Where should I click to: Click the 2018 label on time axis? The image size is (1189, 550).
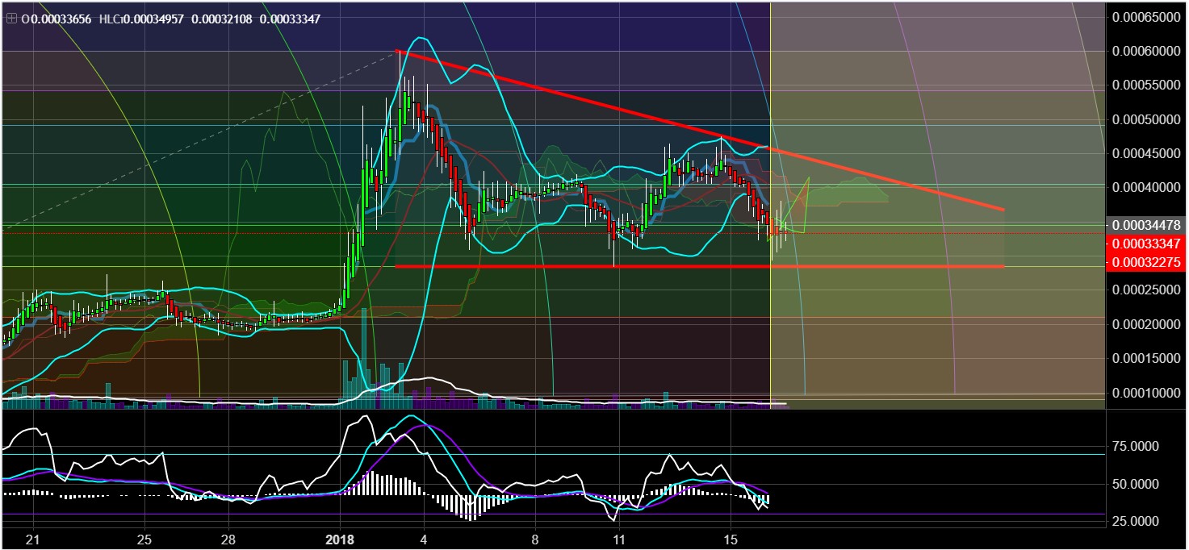coord(340,540)
